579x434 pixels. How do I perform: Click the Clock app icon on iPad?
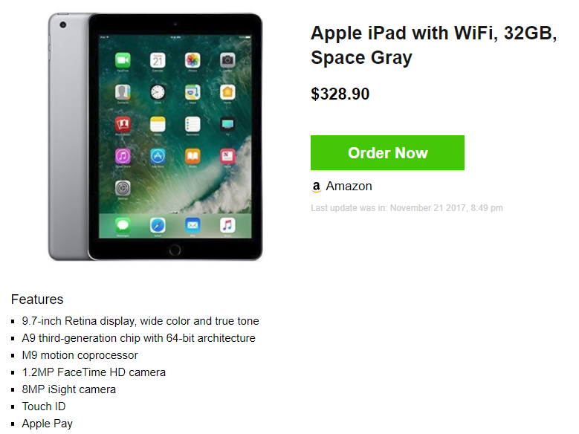point(158,92)
